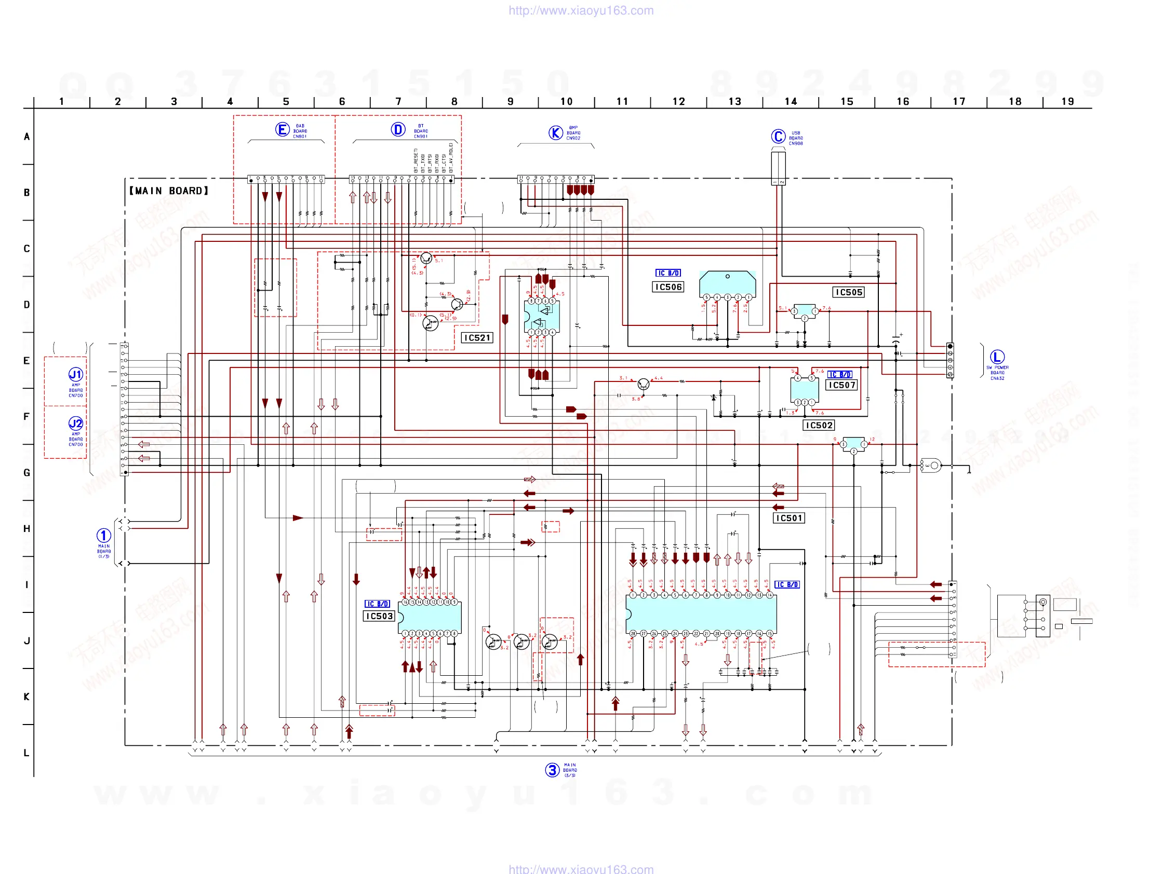Click the IC505 three-pin regulator symbol
The image size is (1163, 874).
pyautogui.click(x=805, y=311)
